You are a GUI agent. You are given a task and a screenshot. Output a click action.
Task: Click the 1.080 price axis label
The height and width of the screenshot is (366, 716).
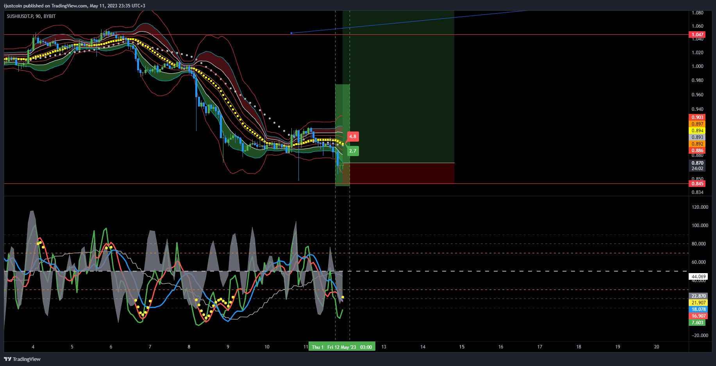698,13
